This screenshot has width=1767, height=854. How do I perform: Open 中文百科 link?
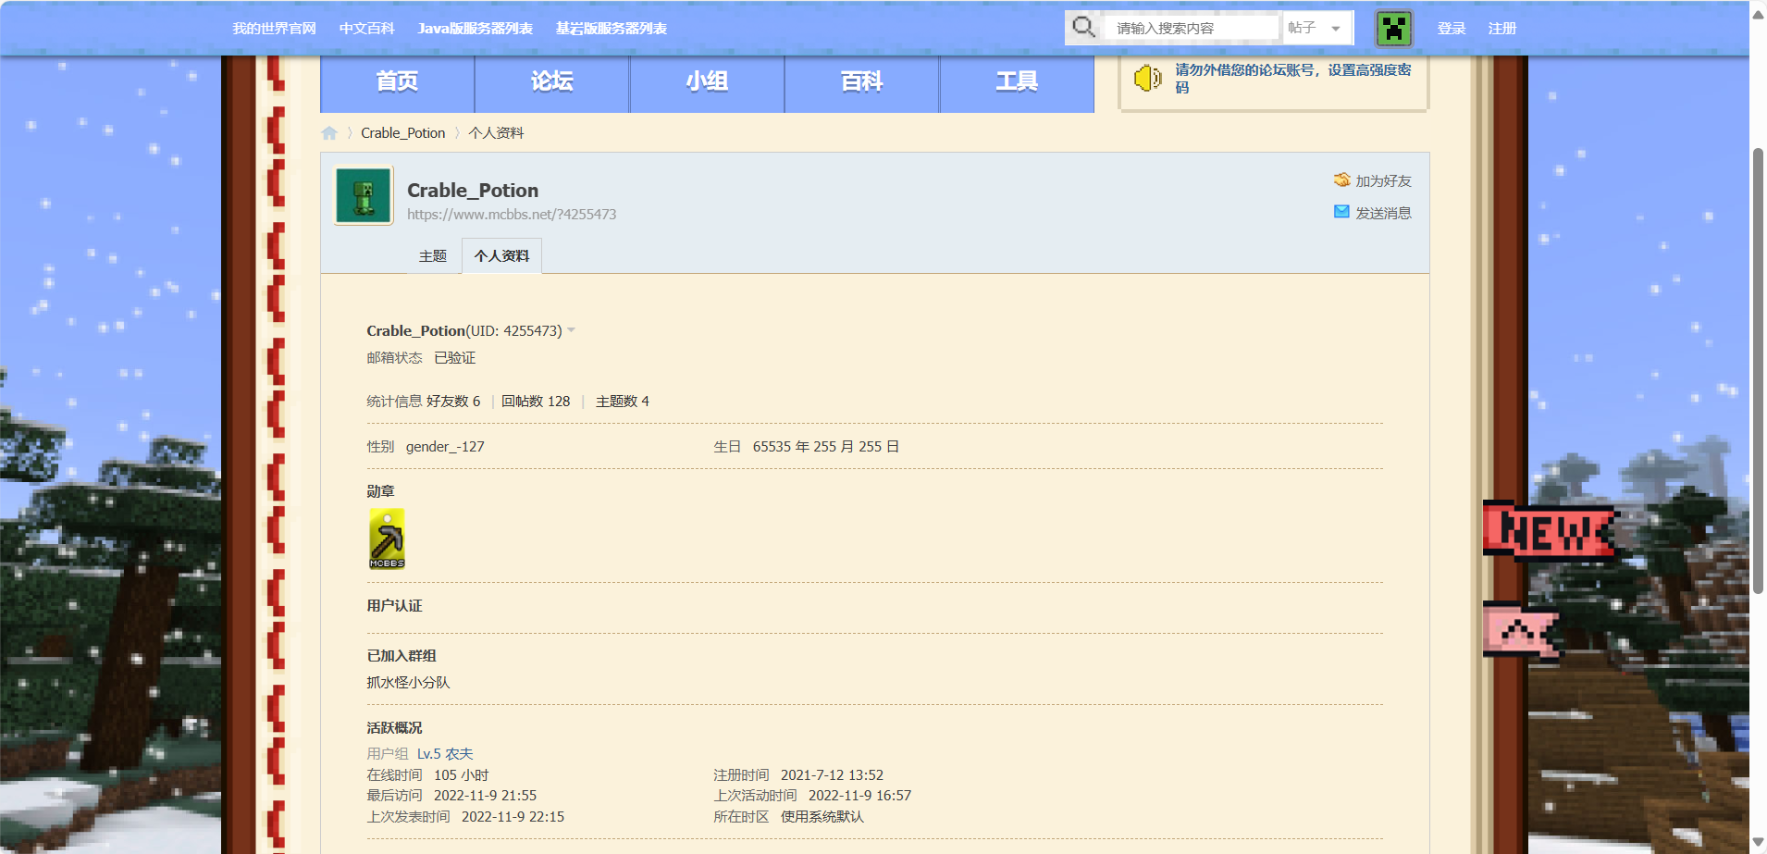pos(366,29)
